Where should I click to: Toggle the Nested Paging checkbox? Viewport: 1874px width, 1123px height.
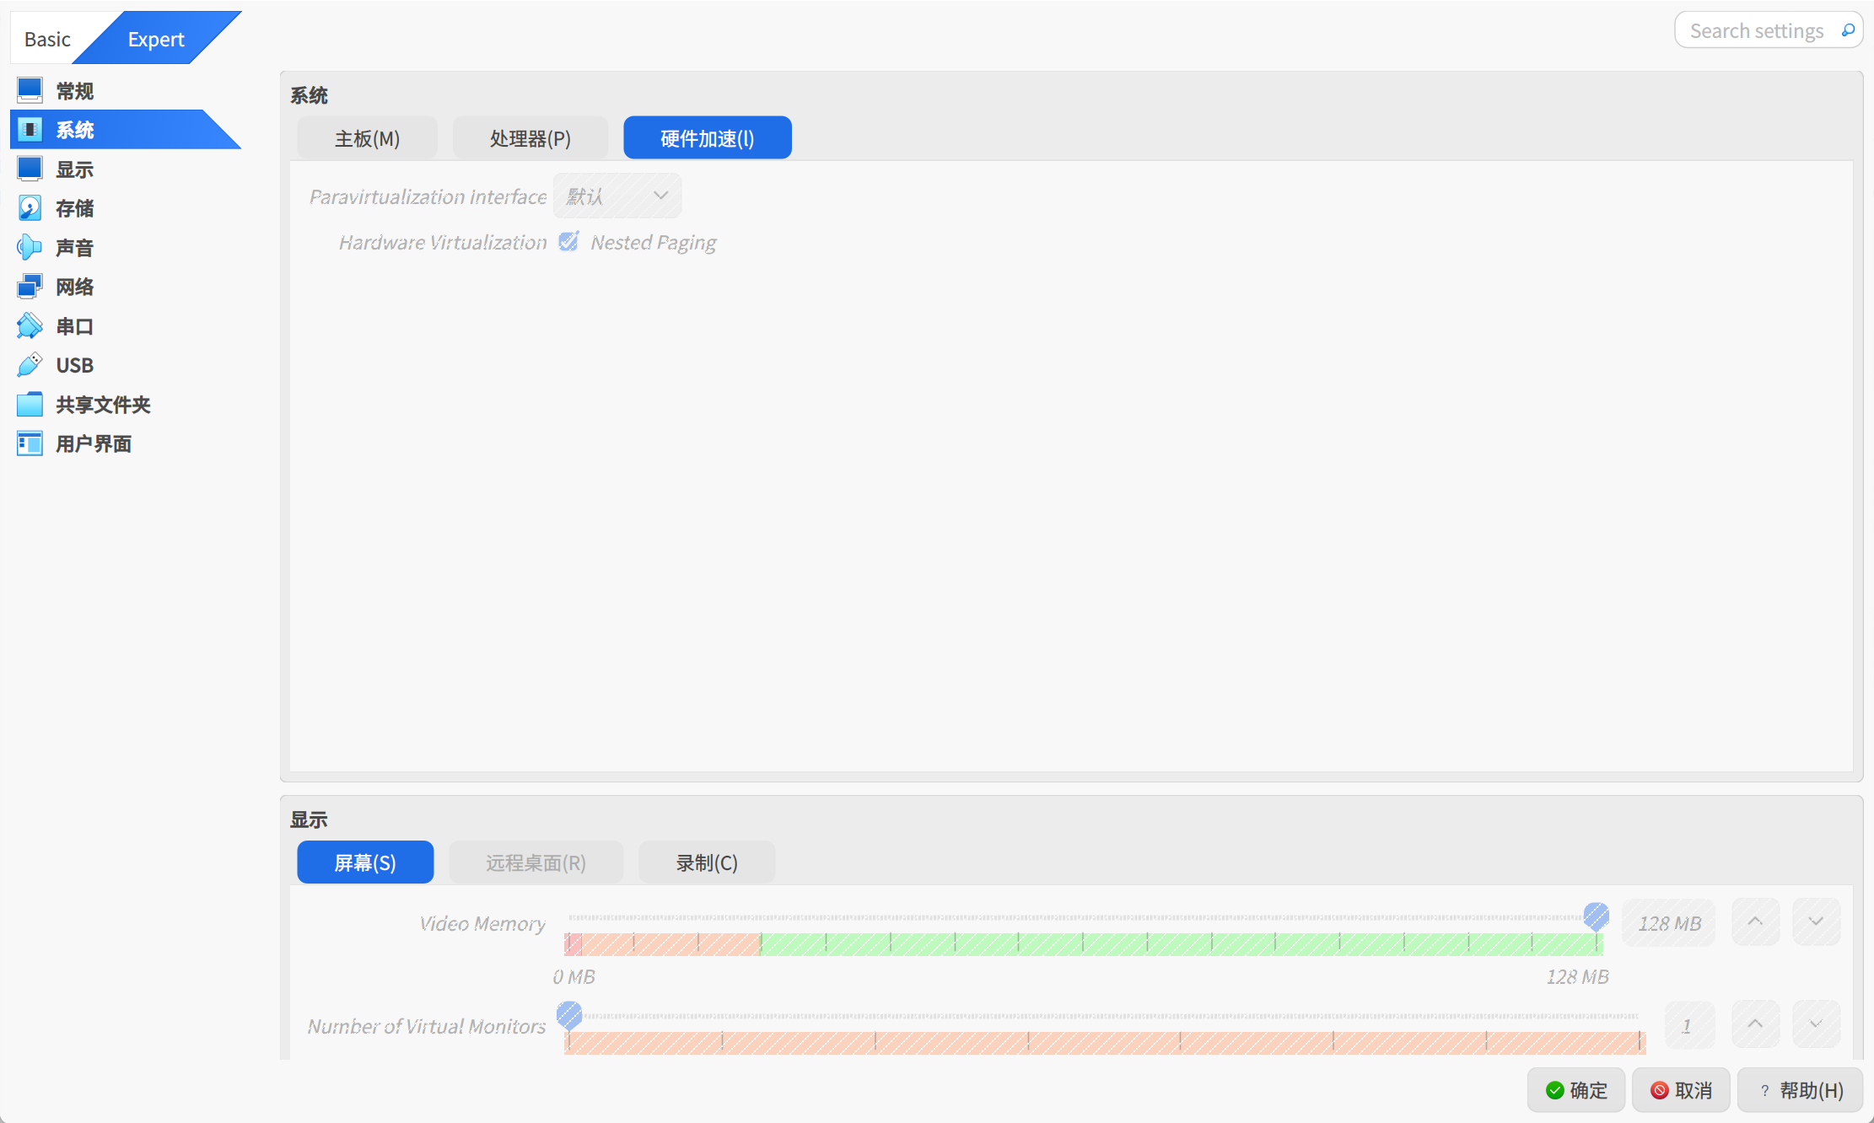pos(569,242)
